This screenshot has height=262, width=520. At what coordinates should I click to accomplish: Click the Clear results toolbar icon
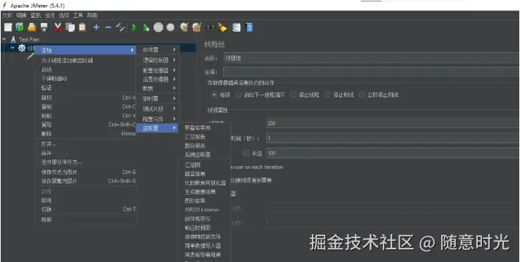pyautogui.click(x=184, y=27)
